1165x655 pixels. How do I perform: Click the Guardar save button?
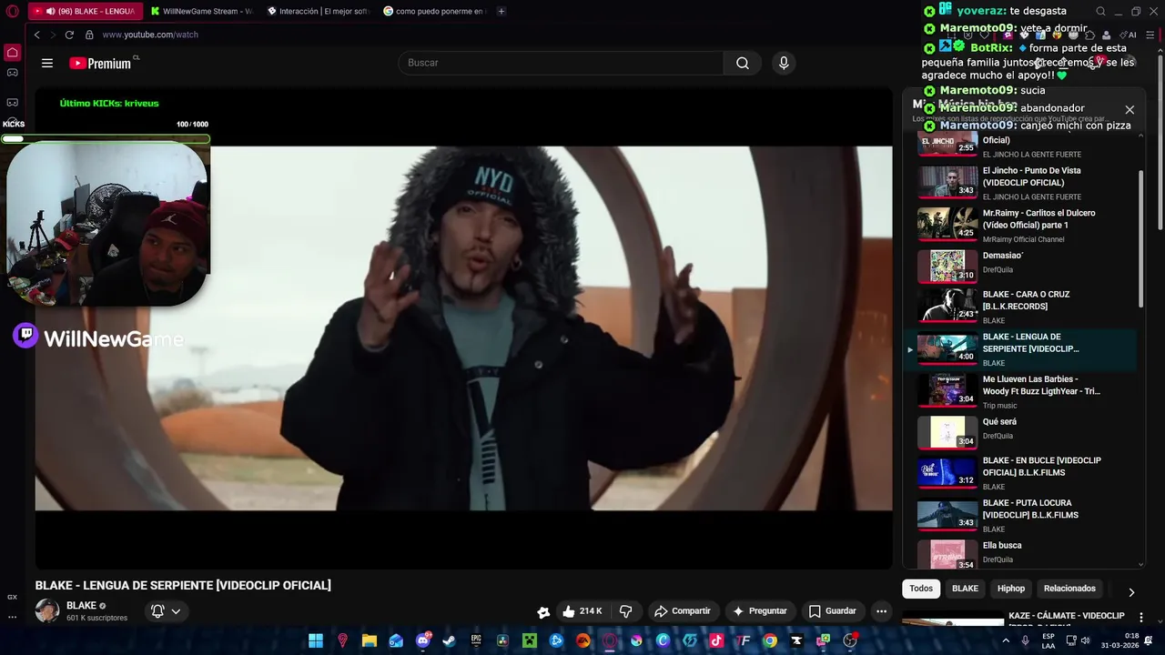833,611
